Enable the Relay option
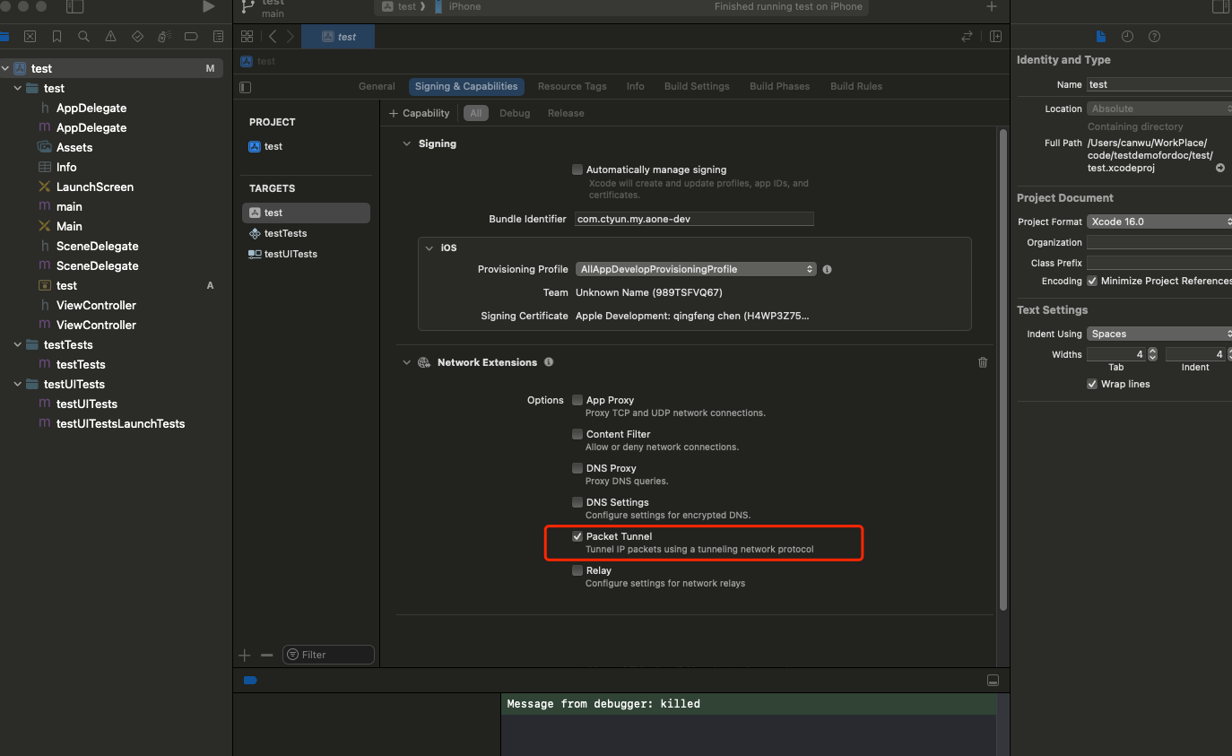 [x=577, y=570]
